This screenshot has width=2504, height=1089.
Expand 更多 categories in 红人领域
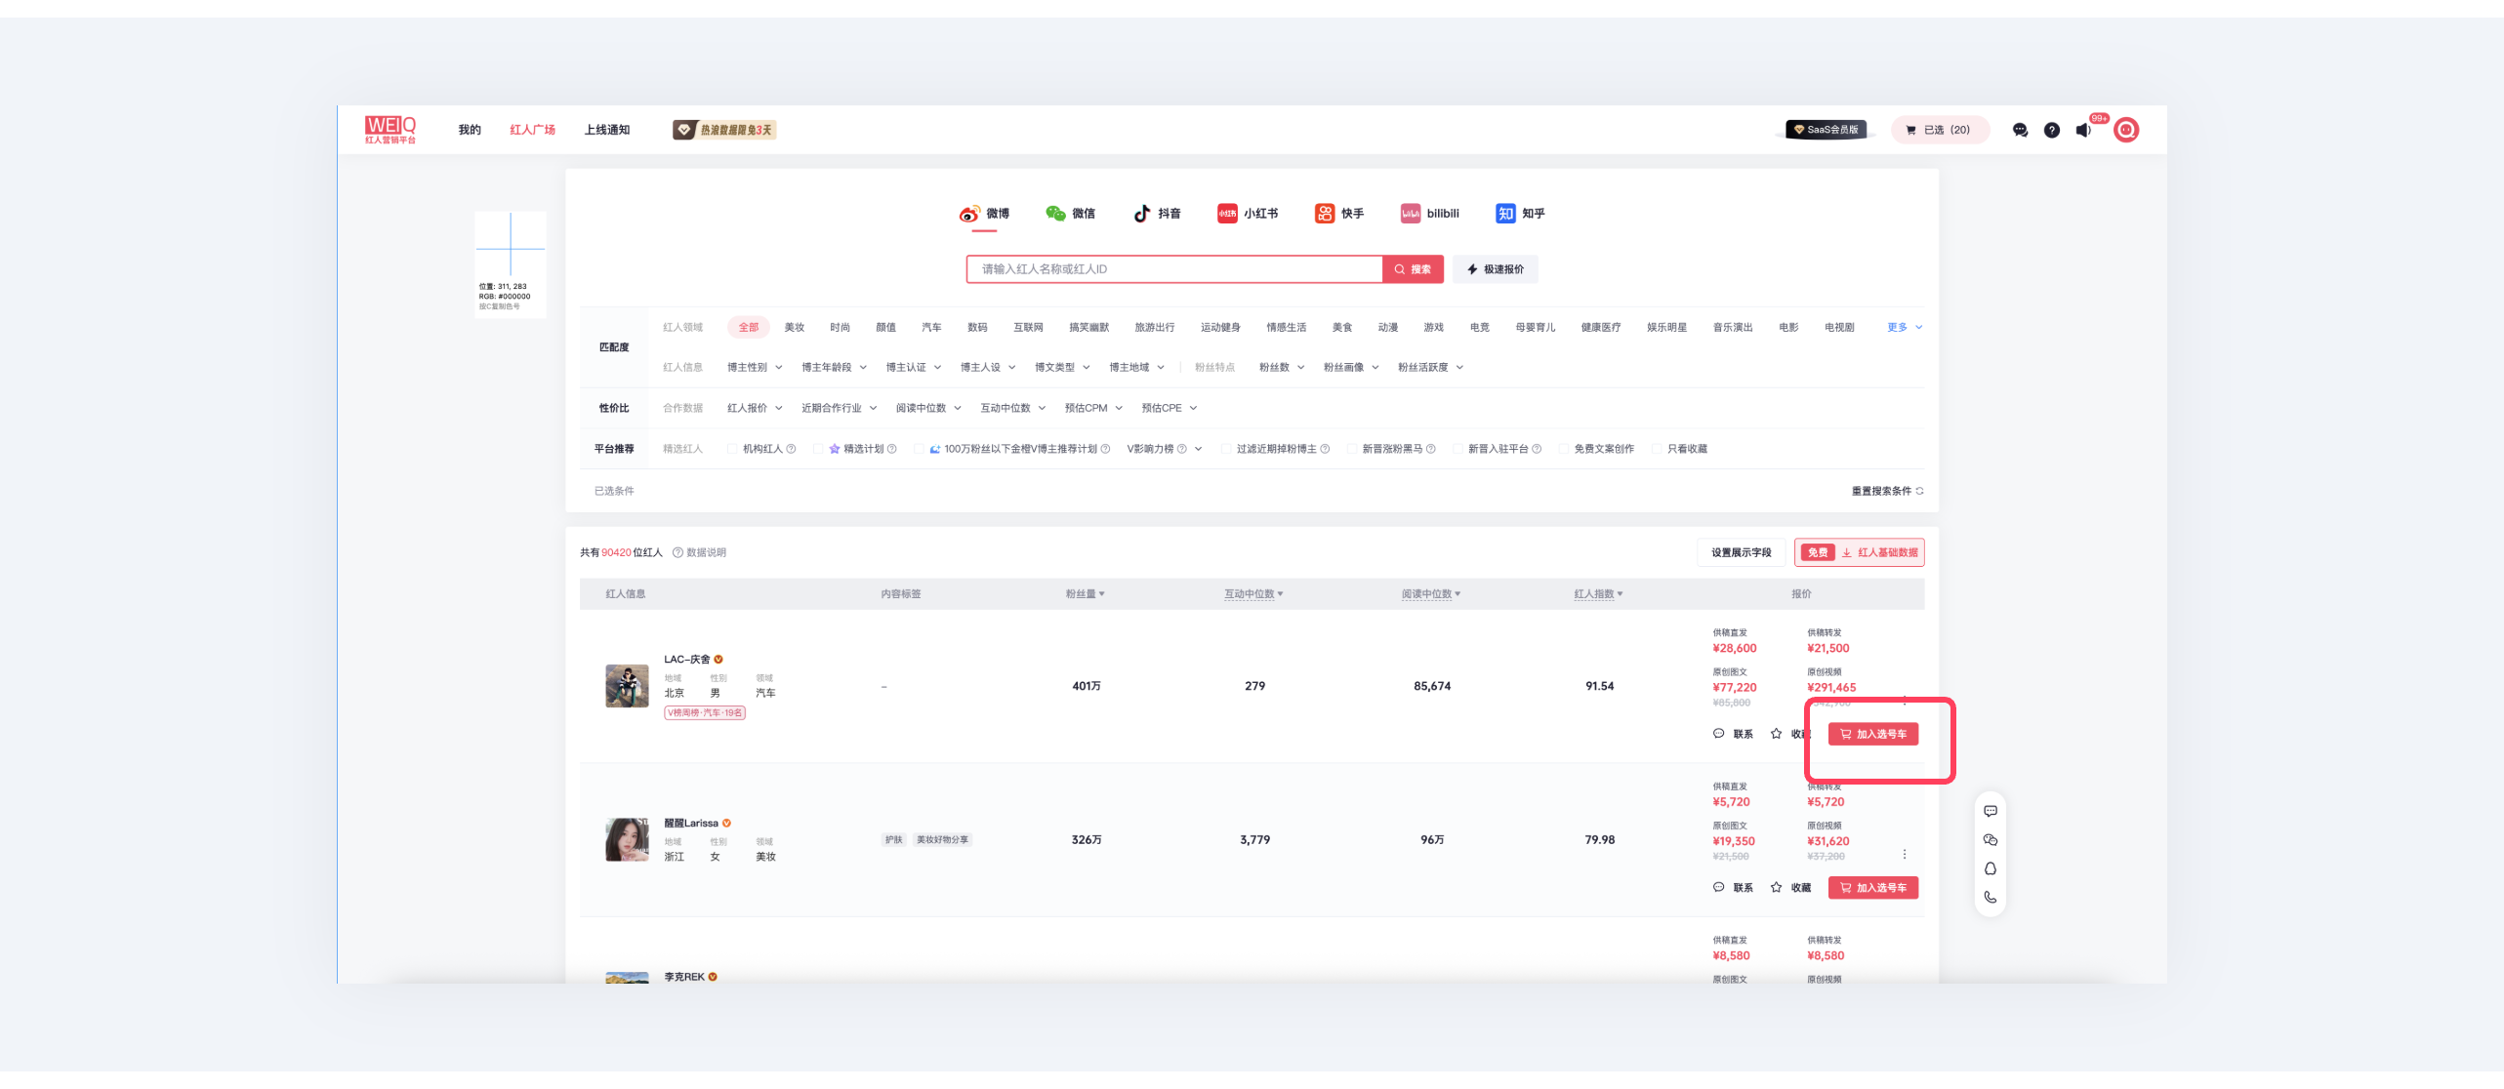click(1904, 328)
